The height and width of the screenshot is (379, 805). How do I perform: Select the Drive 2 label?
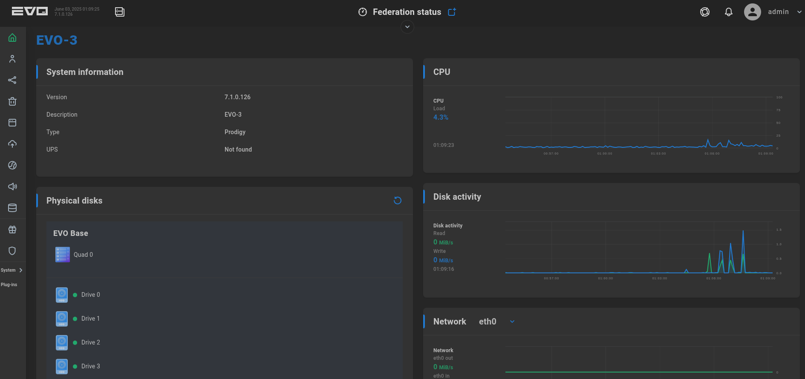tap(91, 342)
